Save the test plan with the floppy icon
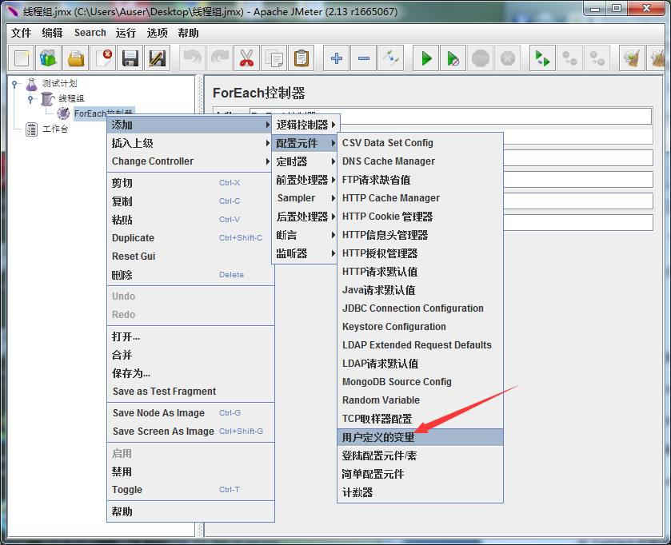 [130, 58]
